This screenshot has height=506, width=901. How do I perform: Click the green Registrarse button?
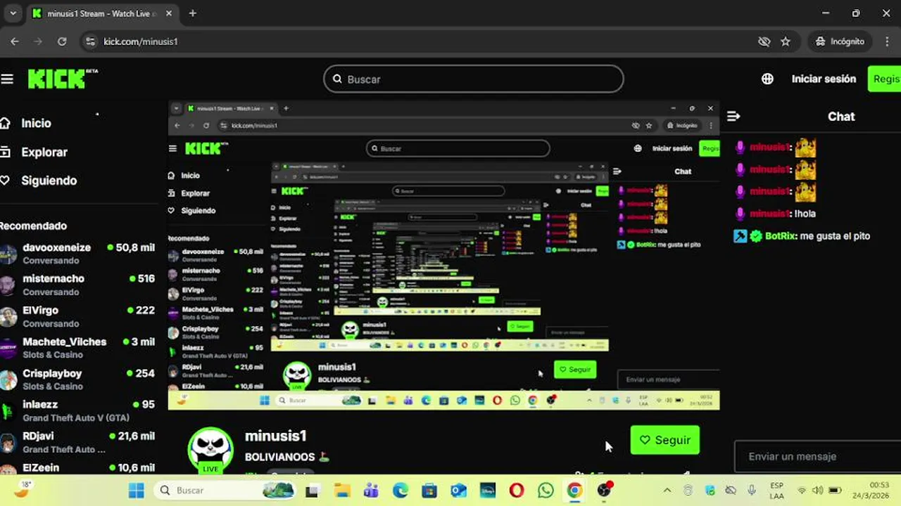[885, 79]
